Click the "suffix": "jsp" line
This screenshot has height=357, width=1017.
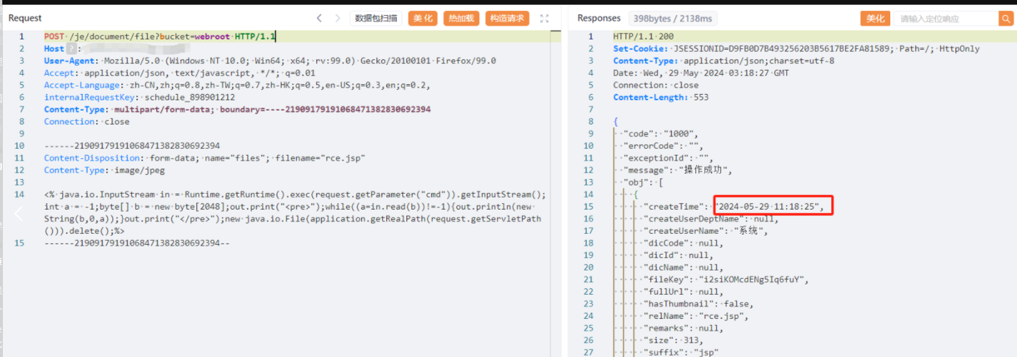pos(682,352)
